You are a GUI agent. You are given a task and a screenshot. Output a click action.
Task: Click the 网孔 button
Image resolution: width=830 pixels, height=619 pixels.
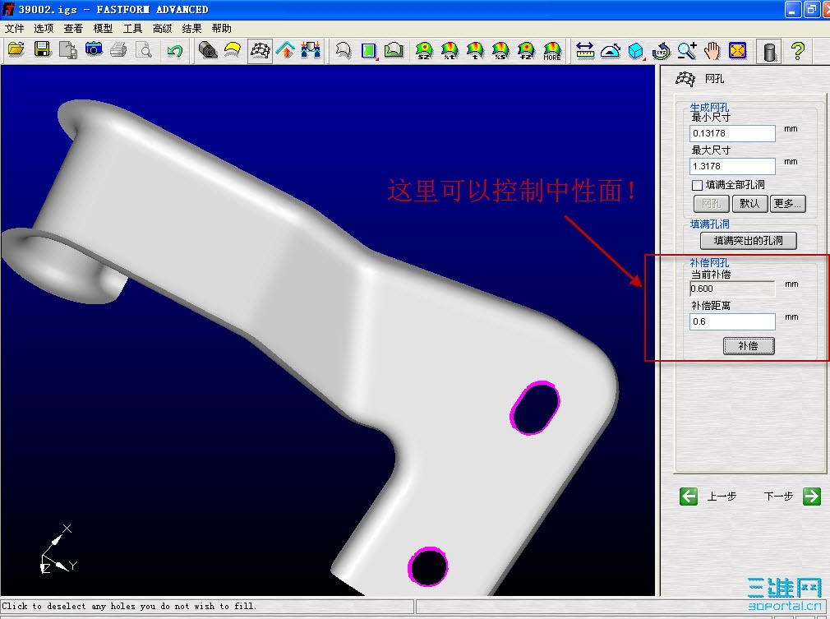click(x=711, y=203)
